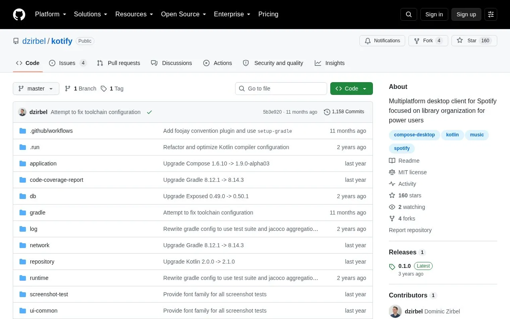Viewport: 510px width, 319px height.
Task: Expand the Resources menu
Action: pyautogui.click(x=134, y=14)
